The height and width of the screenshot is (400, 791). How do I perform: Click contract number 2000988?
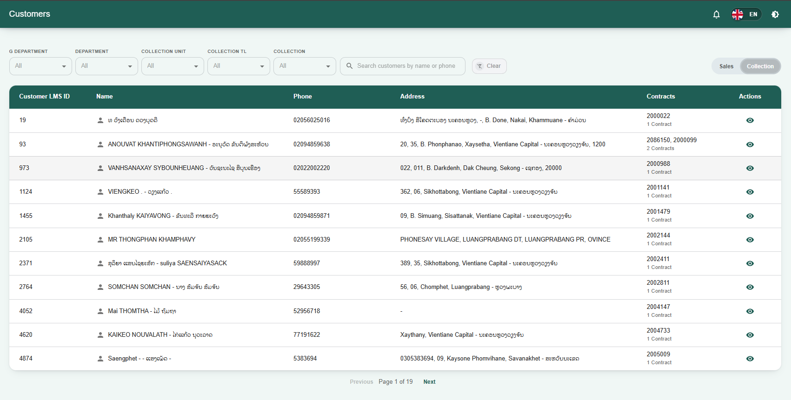pyautogui.click(x=658, y=164)
